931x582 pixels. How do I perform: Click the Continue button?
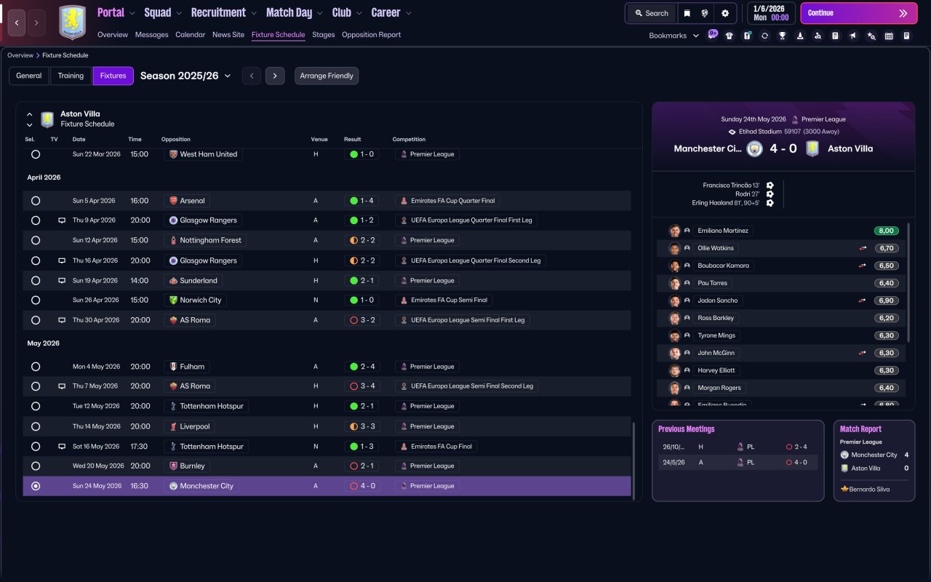(859, 13)
